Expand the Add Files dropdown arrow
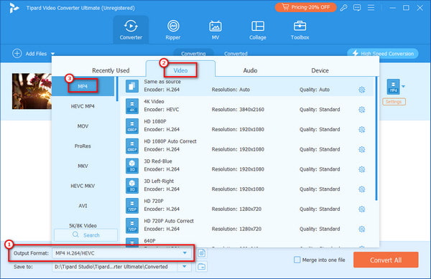This screenshot has width=431, height=279. pyautogui.click(x=52, y=54)
